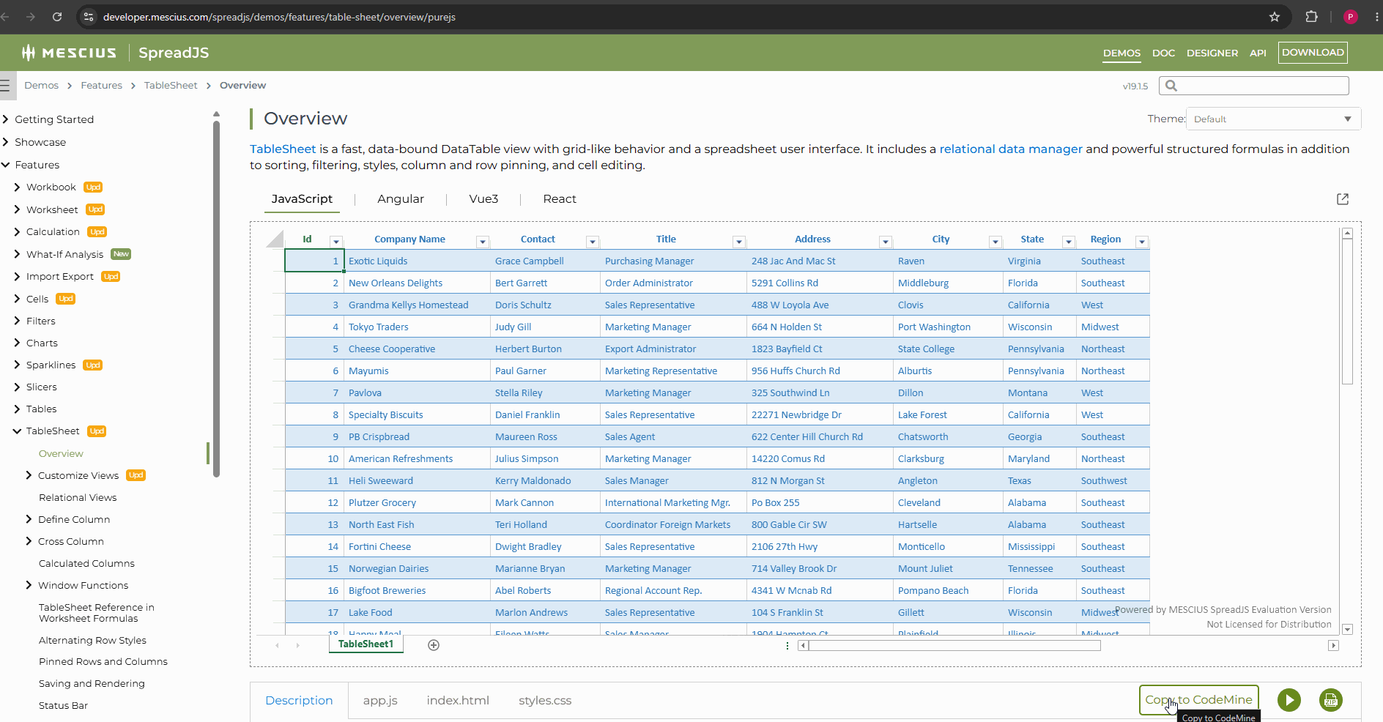Open demo in new window icon
The image size is (1383, 722).
1343,199
